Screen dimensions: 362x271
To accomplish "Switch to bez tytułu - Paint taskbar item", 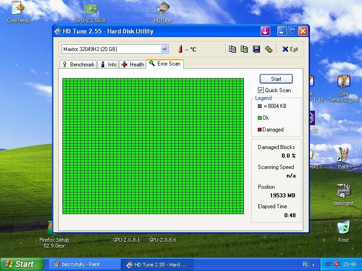I will [x=85, y=264].
